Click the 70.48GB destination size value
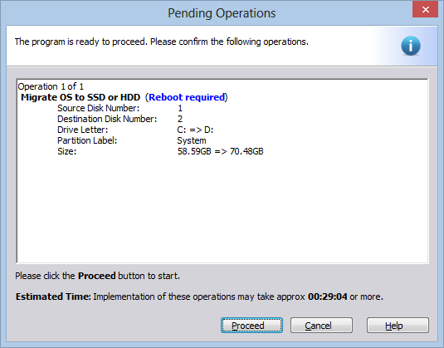The width and height of the screenshot is (444, 348). tap(246, 151)
